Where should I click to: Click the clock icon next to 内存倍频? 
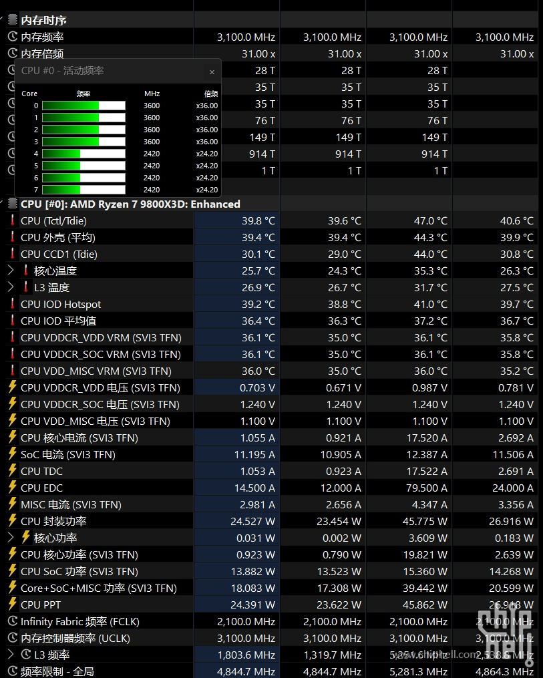pyautogui.click(x=13, y=53)
